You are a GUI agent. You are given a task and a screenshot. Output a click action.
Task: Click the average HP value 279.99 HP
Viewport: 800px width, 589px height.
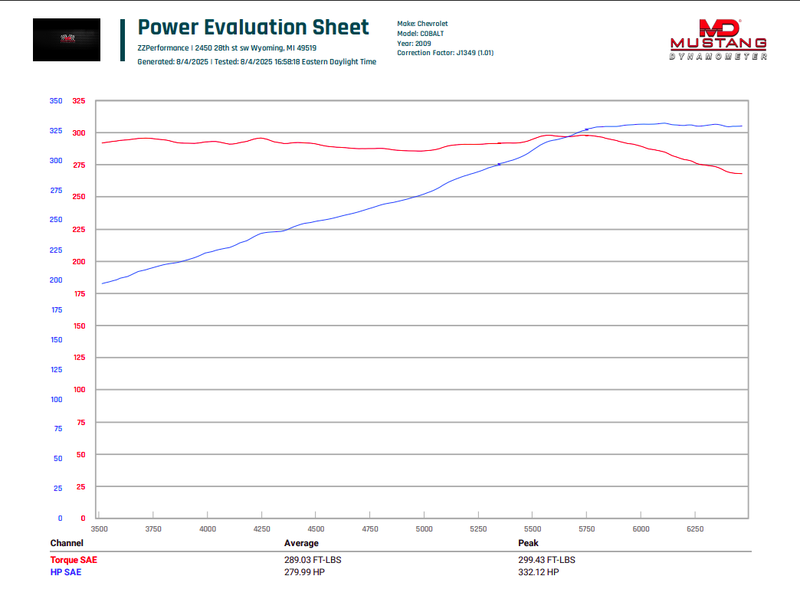[304, 572]
